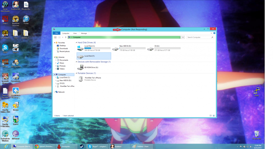Screen dimensions: 273x149
Task: Open the BitTorrent desktop shortcut
Action: tap(15, 135)
